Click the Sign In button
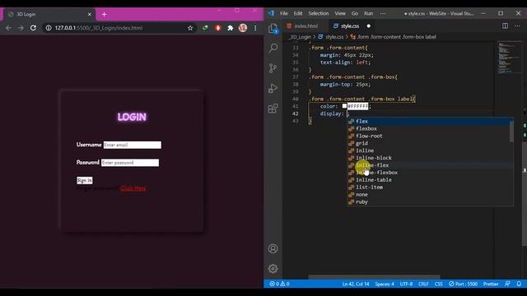Viewport: 527px width, 296px height. 84,181
